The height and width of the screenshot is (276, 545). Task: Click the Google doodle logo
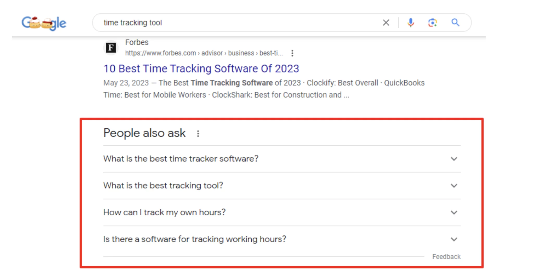point(44,23)
